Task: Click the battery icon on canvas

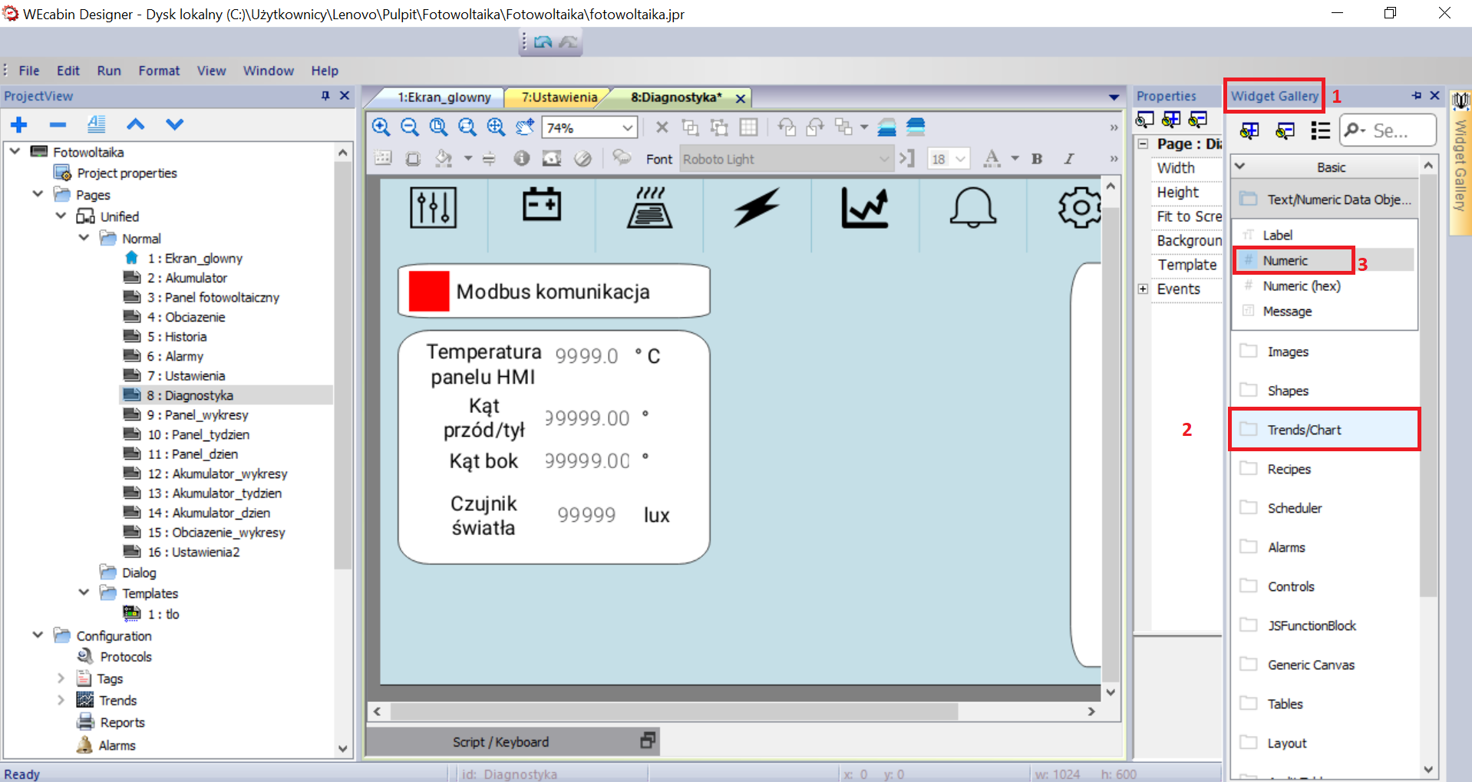Action: click(x=542, y=205)
